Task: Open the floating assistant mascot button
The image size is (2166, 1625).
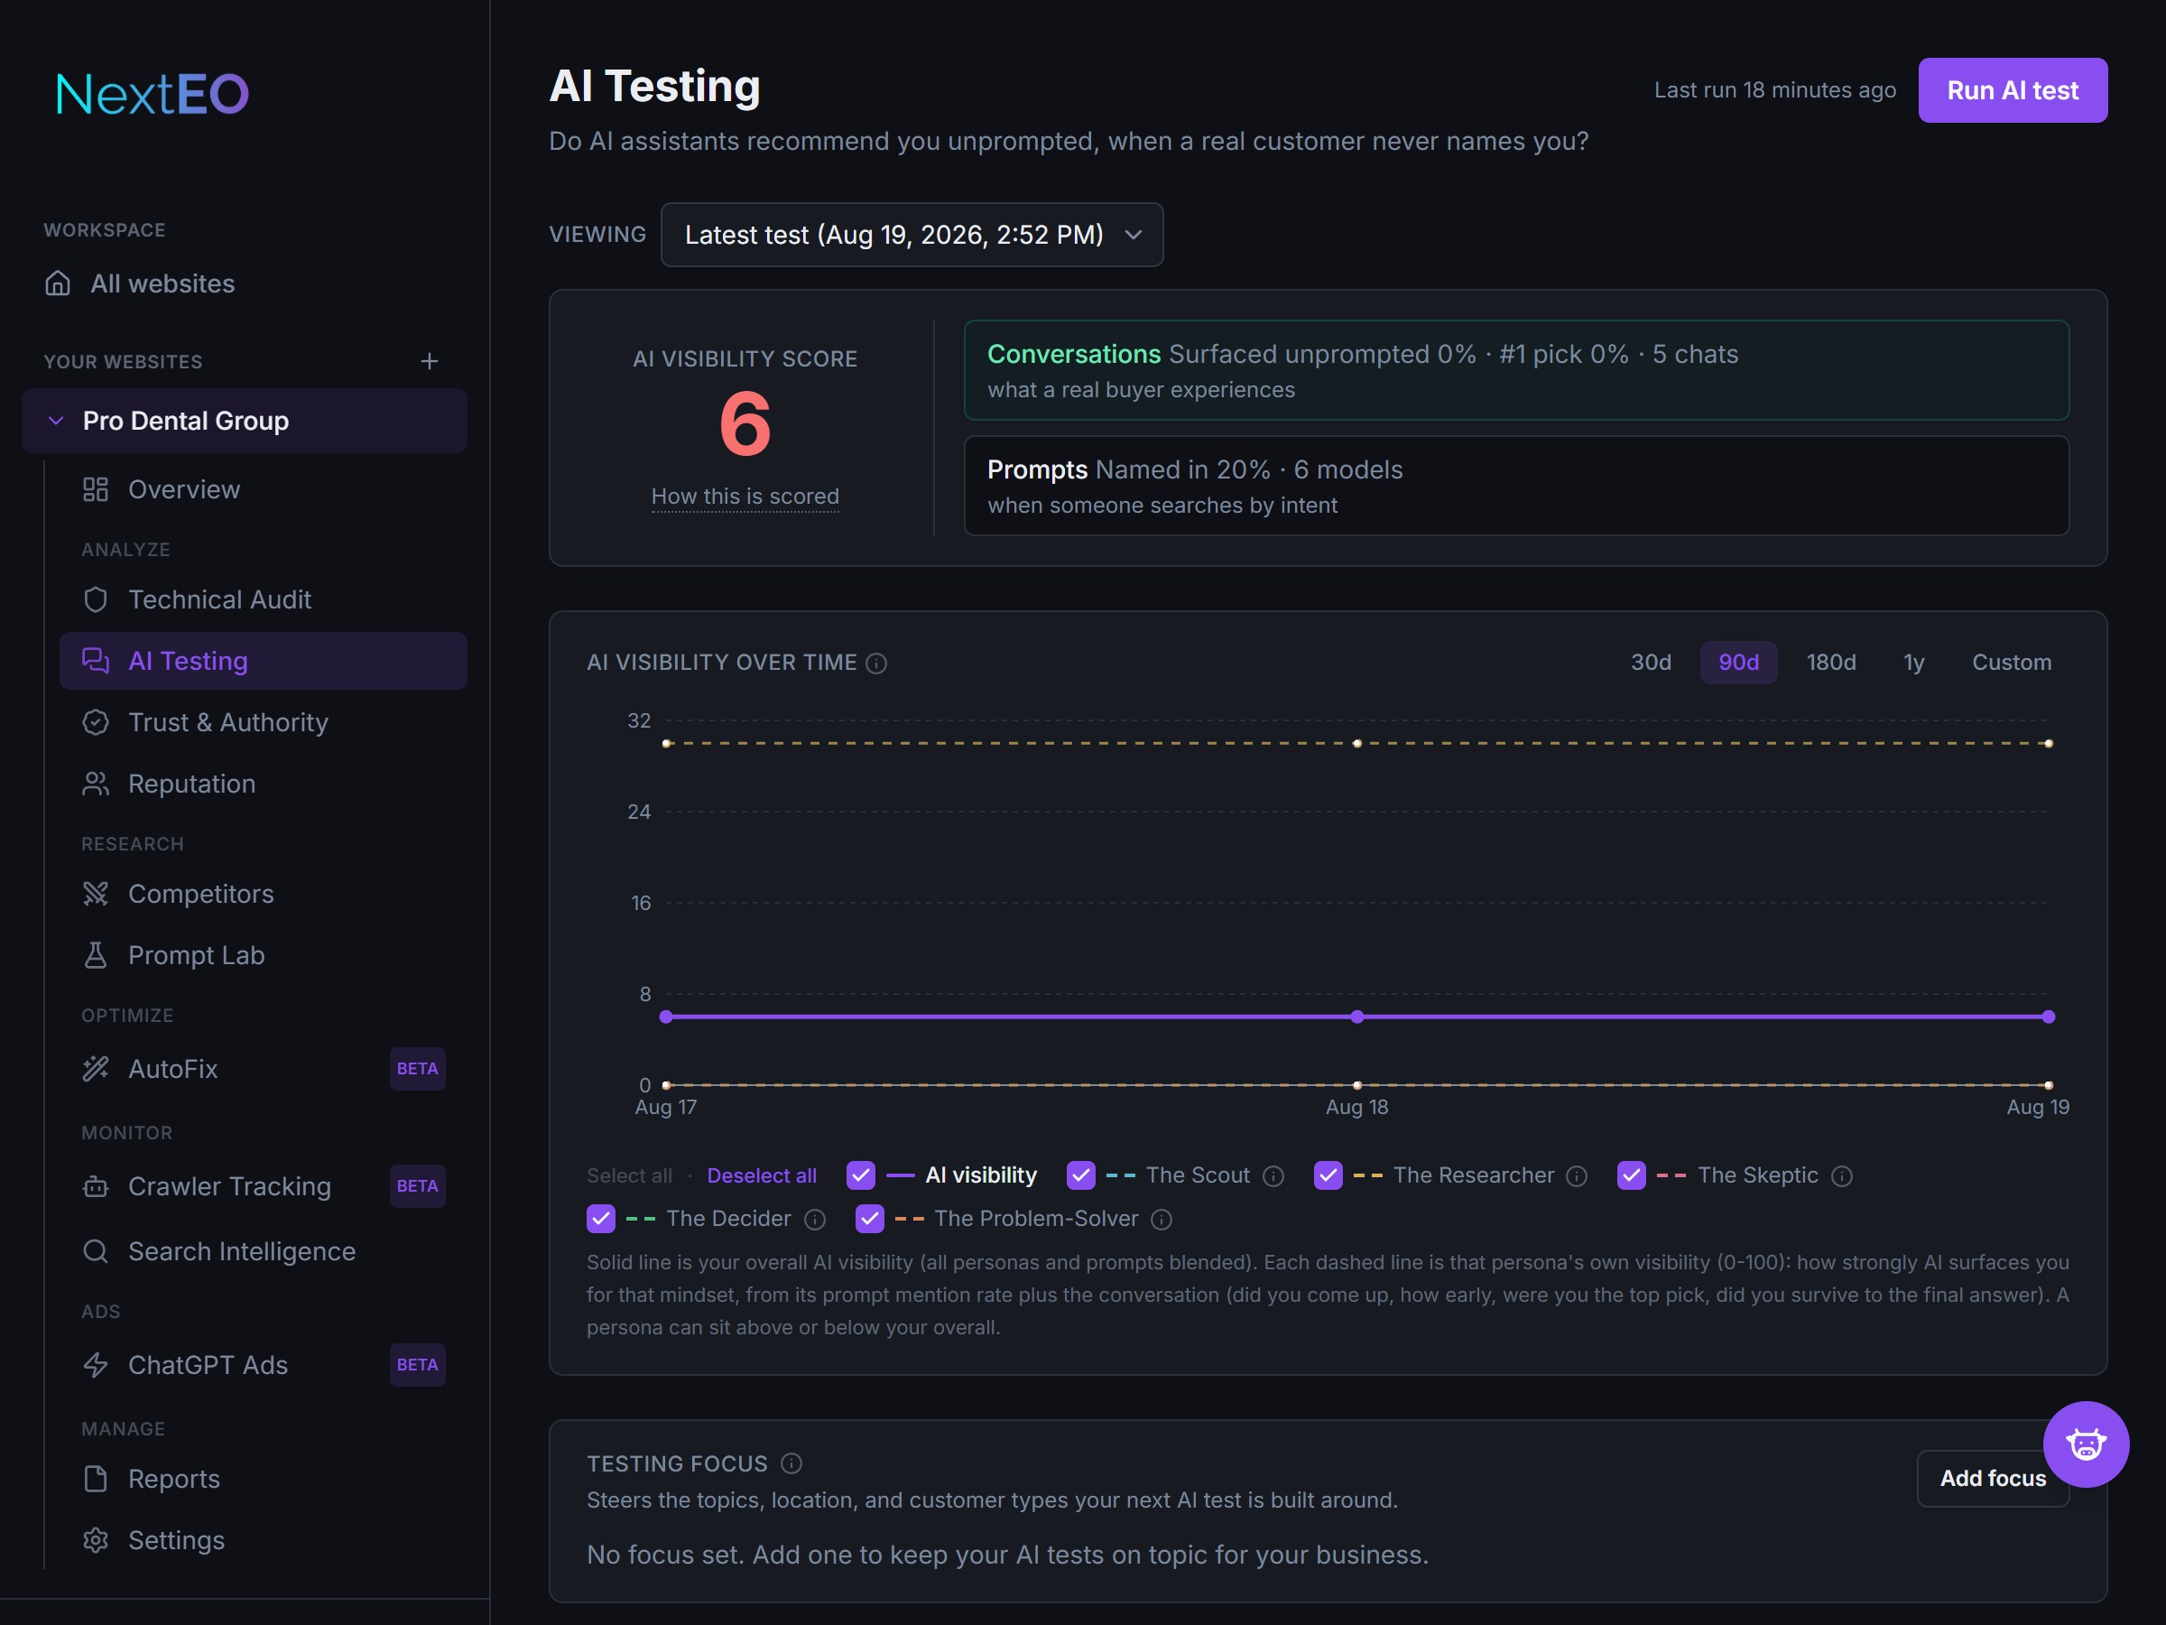Action: (2086, 1444)
